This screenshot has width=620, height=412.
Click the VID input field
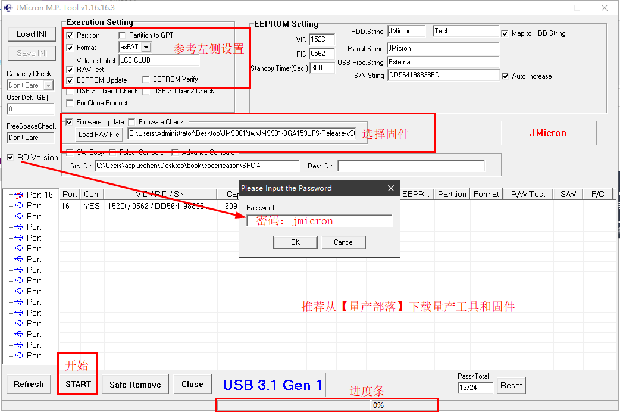coord(322,39)
